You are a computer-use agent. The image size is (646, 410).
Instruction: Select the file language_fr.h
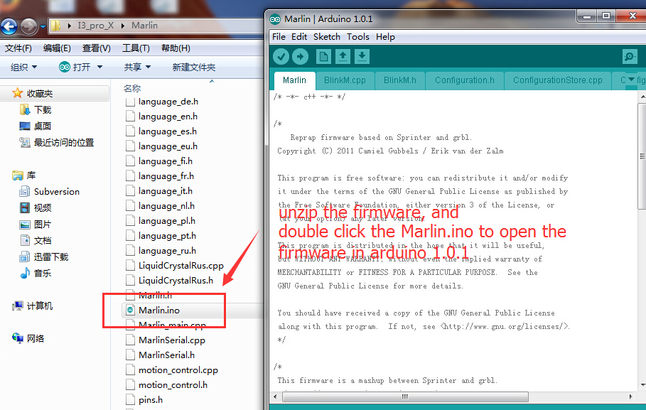click(166, 176)
